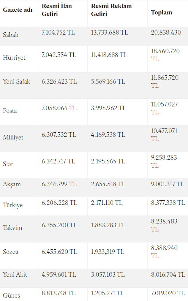Click the Güneş newspaper cell
188x301 pixels.
[11, 295]
